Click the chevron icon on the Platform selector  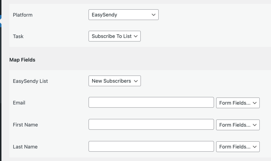click(153, 15)
